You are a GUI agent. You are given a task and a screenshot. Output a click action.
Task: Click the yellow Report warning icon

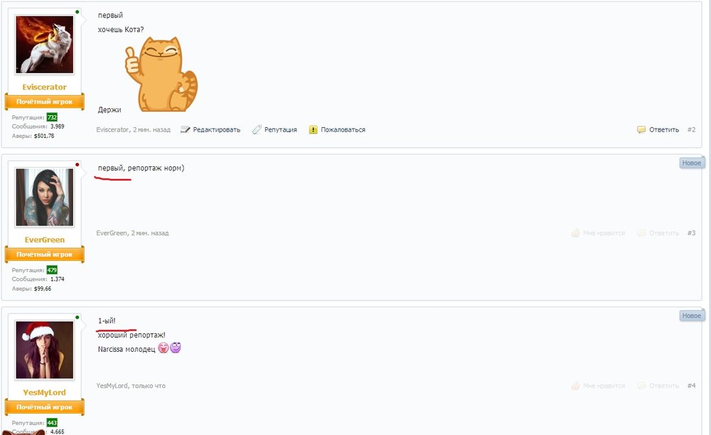[x=314, y=129]
